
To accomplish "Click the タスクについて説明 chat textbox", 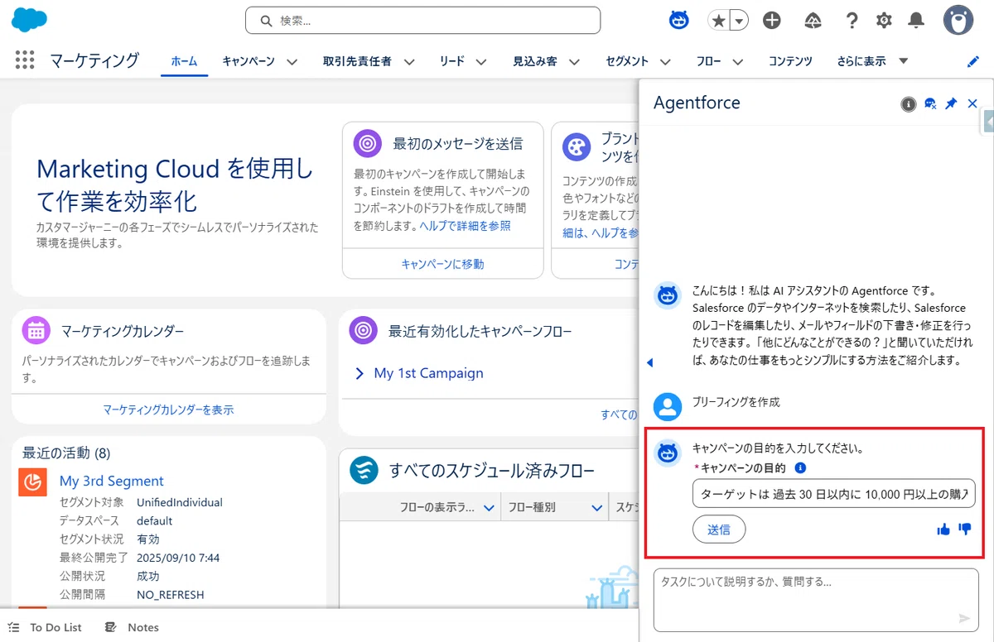I will coord(816,600).
